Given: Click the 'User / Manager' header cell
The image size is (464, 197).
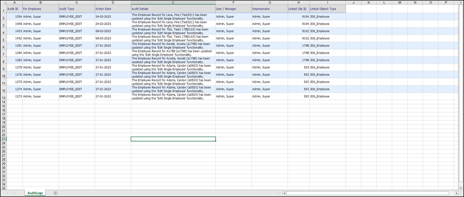Looking at the screenshot, I should 233,9.
